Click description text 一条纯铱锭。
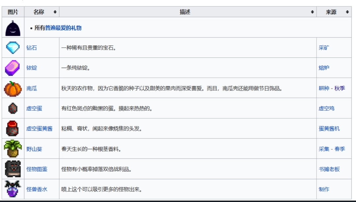This screenshot has width=356, height=202. [75, 68]
